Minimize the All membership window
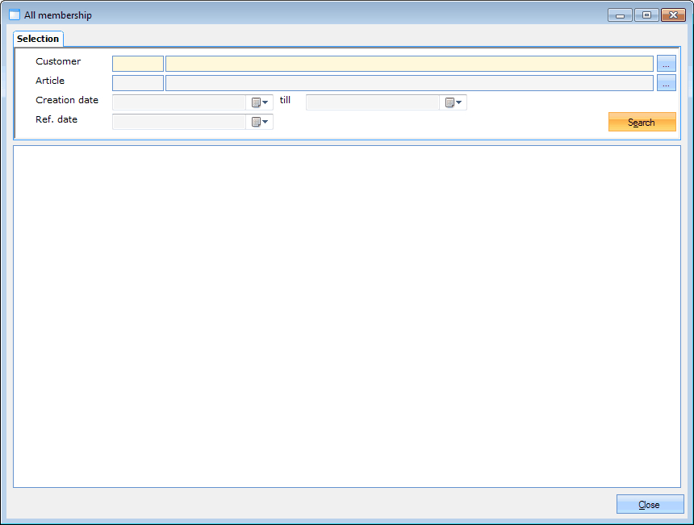This screenshot has width=694, height=525. tap(620, 15)
